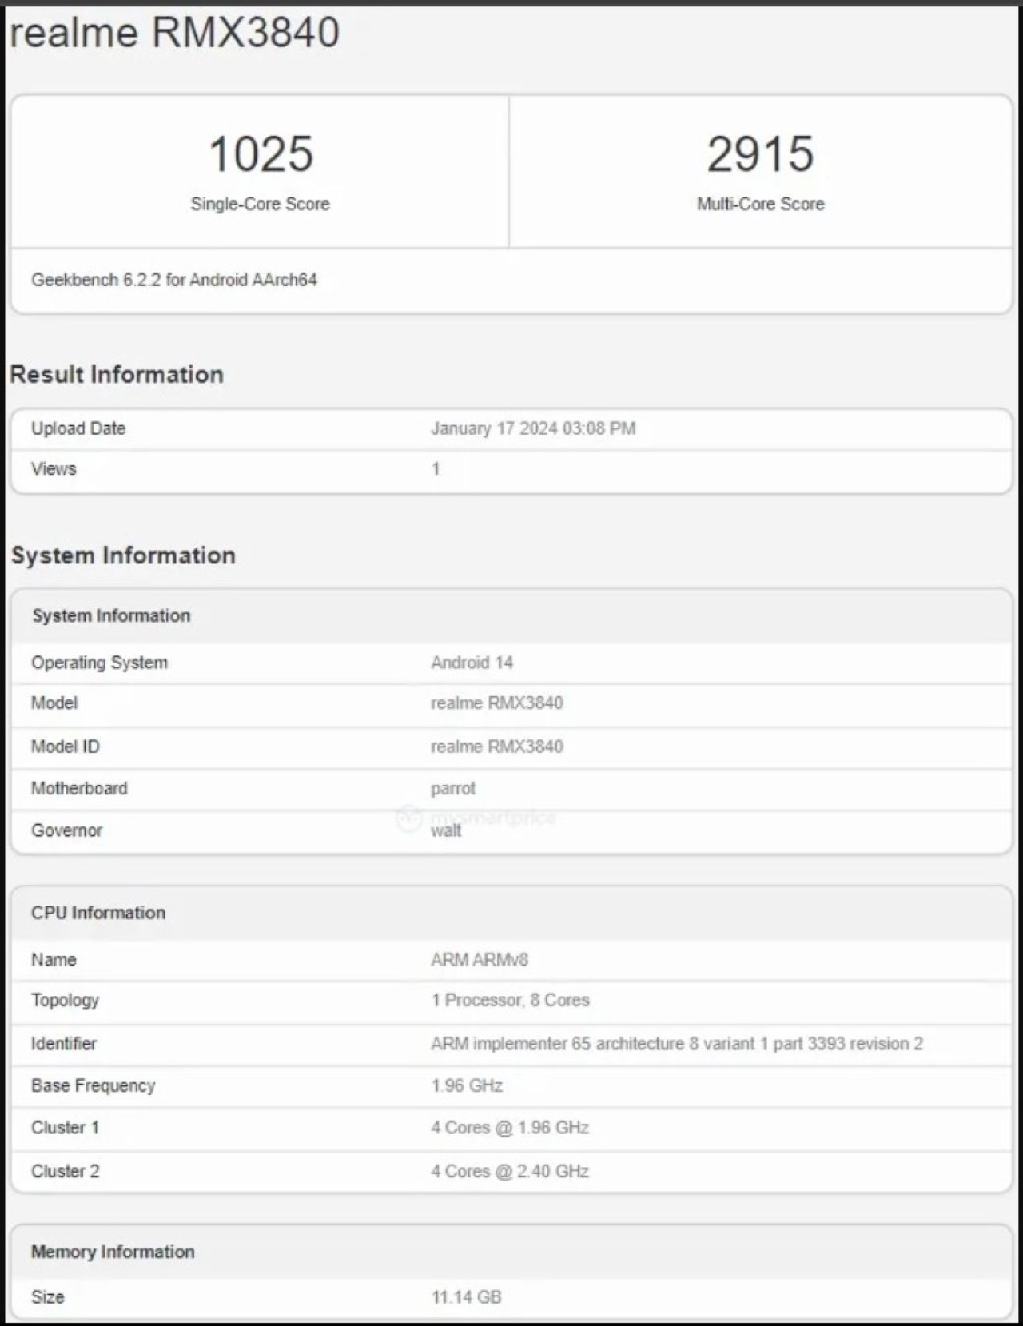Click the large System Information section heading
Screen dimensions: 1023x1326
(123, 555)
